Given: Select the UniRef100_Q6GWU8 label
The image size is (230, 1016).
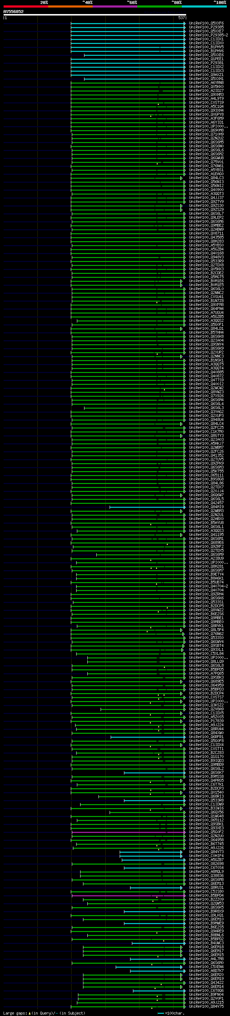Looking at the screenshot, I should point(206,158).
